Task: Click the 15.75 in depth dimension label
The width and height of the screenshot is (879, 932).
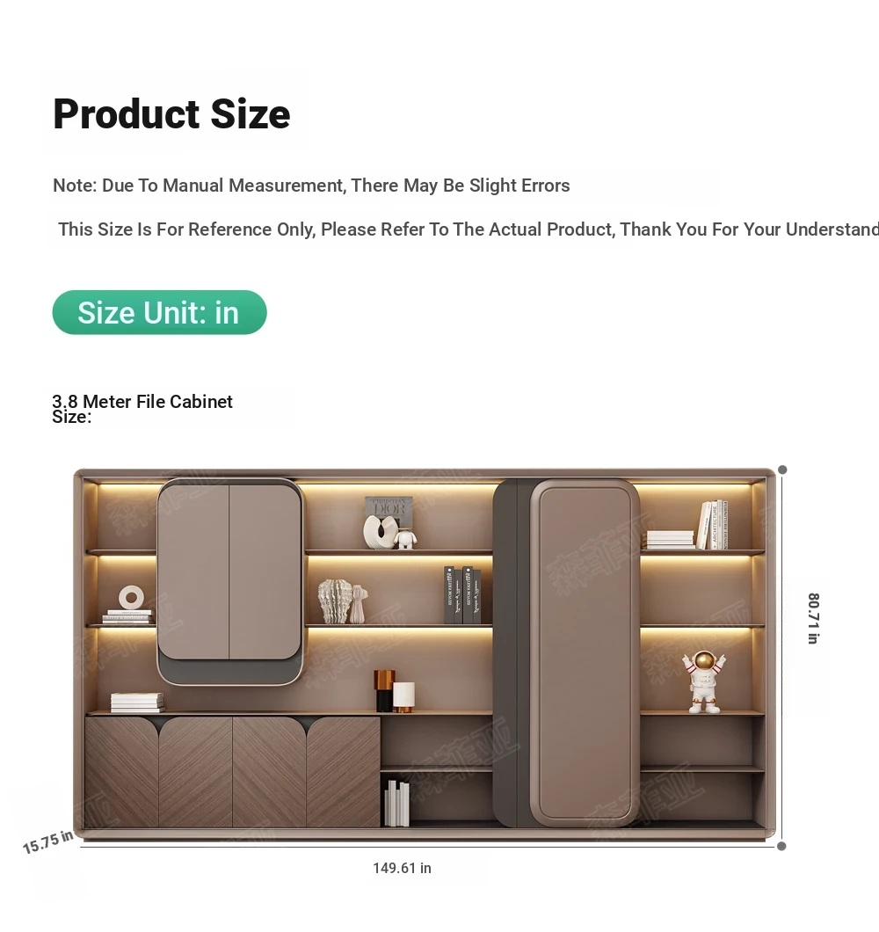Action: pyautogui.click(x=48, y=841)
